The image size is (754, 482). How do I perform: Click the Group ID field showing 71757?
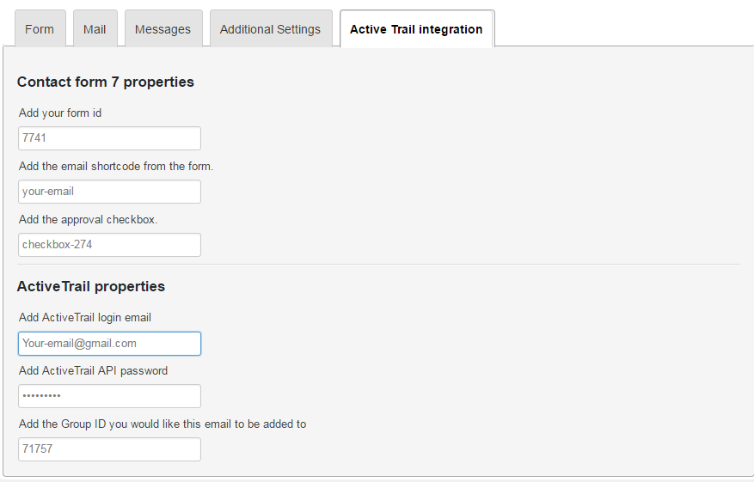[x=109, y=449]
